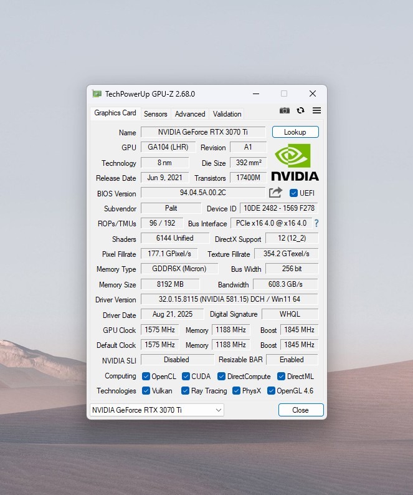Viewport: 413px width, 495px height.
Task: Click the Memory Size value 8192 MB
Action: click(x=171, y=284)
